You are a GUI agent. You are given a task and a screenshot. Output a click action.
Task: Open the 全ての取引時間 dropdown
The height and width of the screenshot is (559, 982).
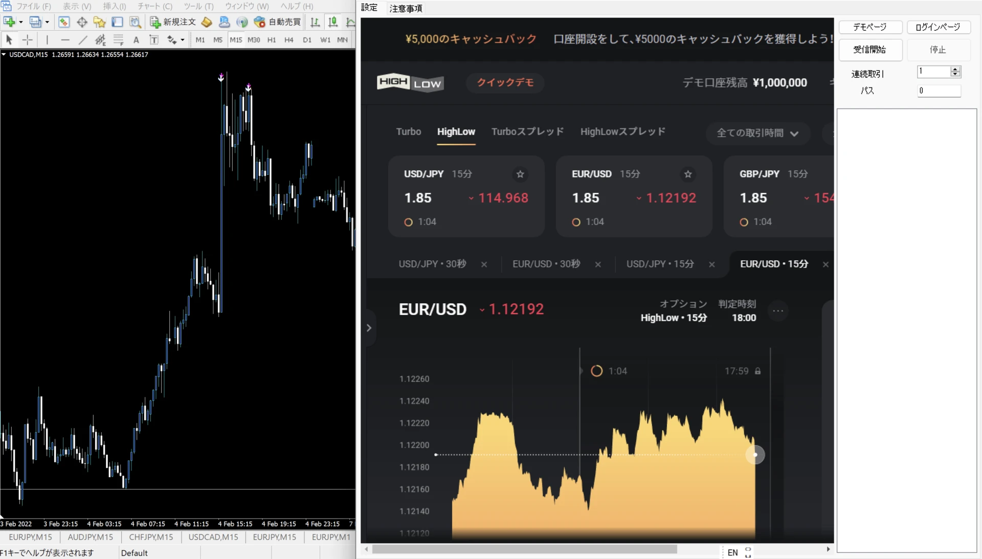point(757,133)
